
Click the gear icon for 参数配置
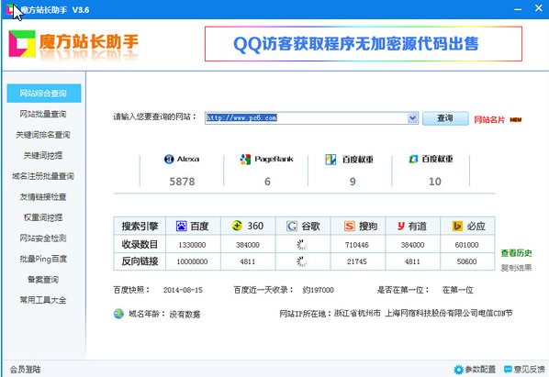(x=458, y=370)
